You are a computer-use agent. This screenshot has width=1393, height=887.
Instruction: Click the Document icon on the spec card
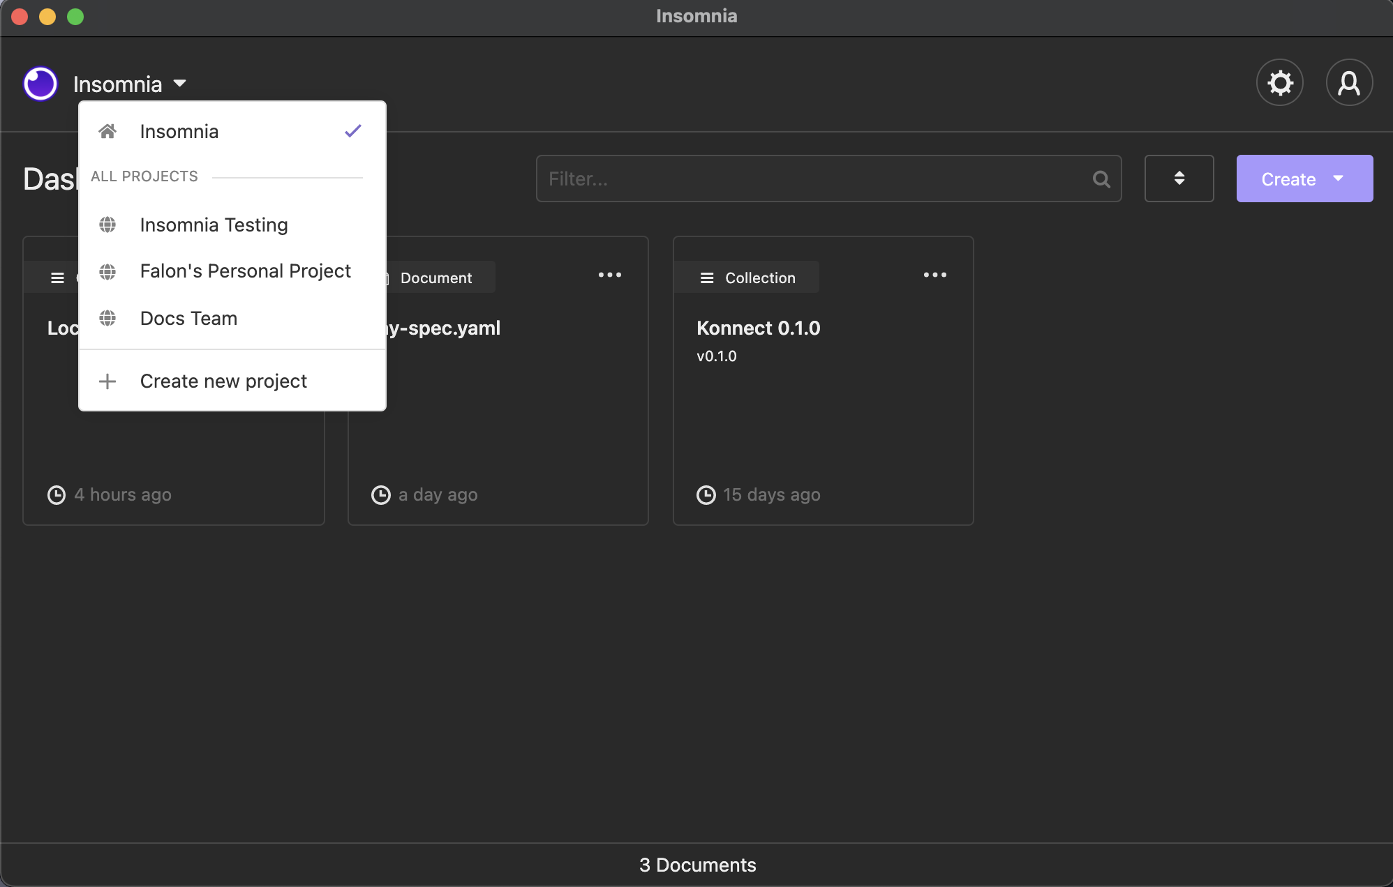(x=388, y=277)
